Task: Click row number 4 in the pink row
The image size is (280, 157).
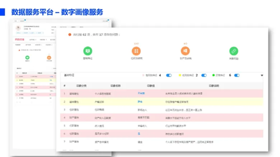Action: point(65,118)
